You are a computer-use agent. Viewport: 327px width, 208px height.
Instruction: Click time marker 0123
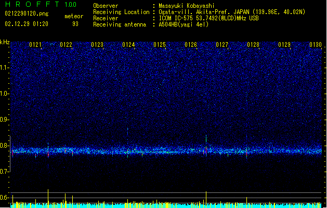(97, 45)
